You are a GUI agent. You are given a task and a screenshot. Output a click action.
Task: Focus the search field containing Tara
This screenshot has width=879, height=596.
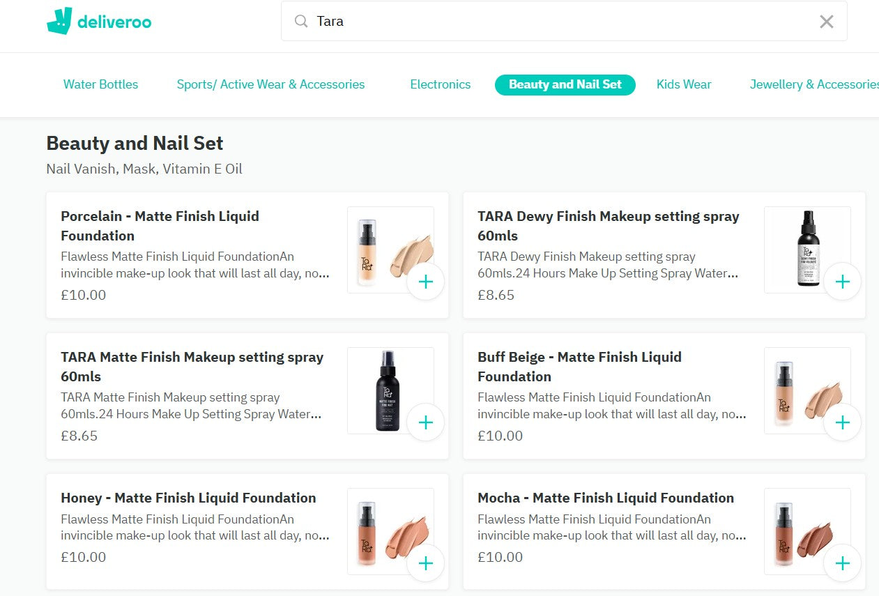pos(564,22)
